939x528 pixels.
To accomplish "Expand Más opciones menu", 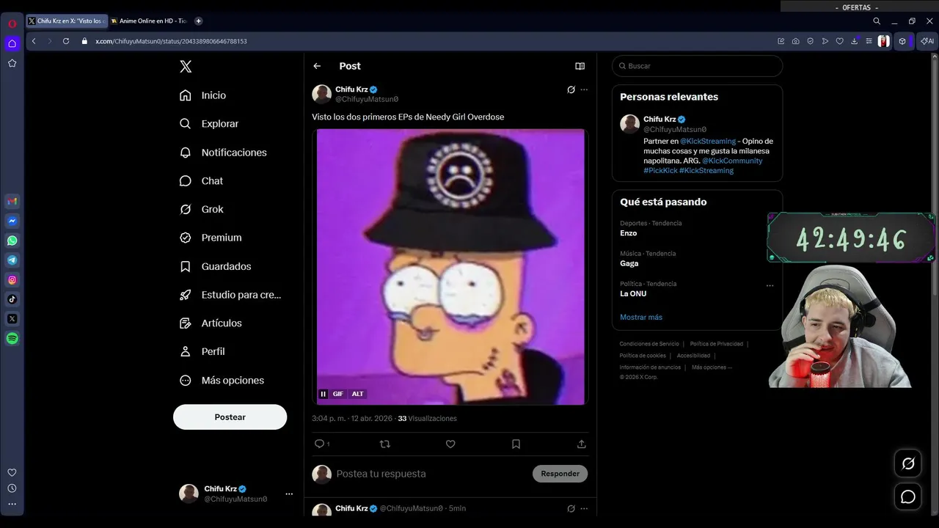I will (x=222, y=380).
